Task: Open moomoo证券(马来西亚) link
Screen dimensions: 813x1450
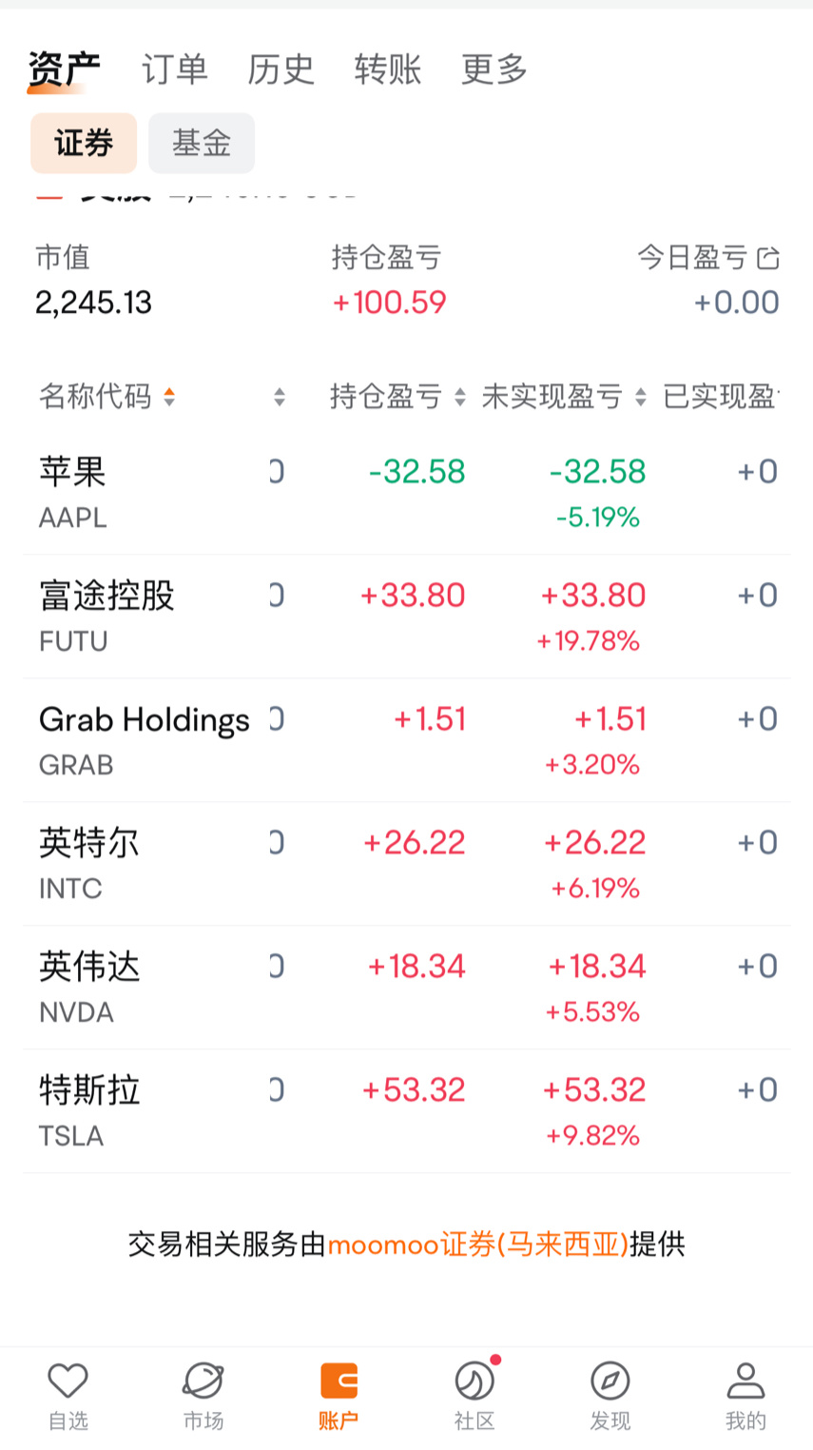Action: [x=478, y=1244]
